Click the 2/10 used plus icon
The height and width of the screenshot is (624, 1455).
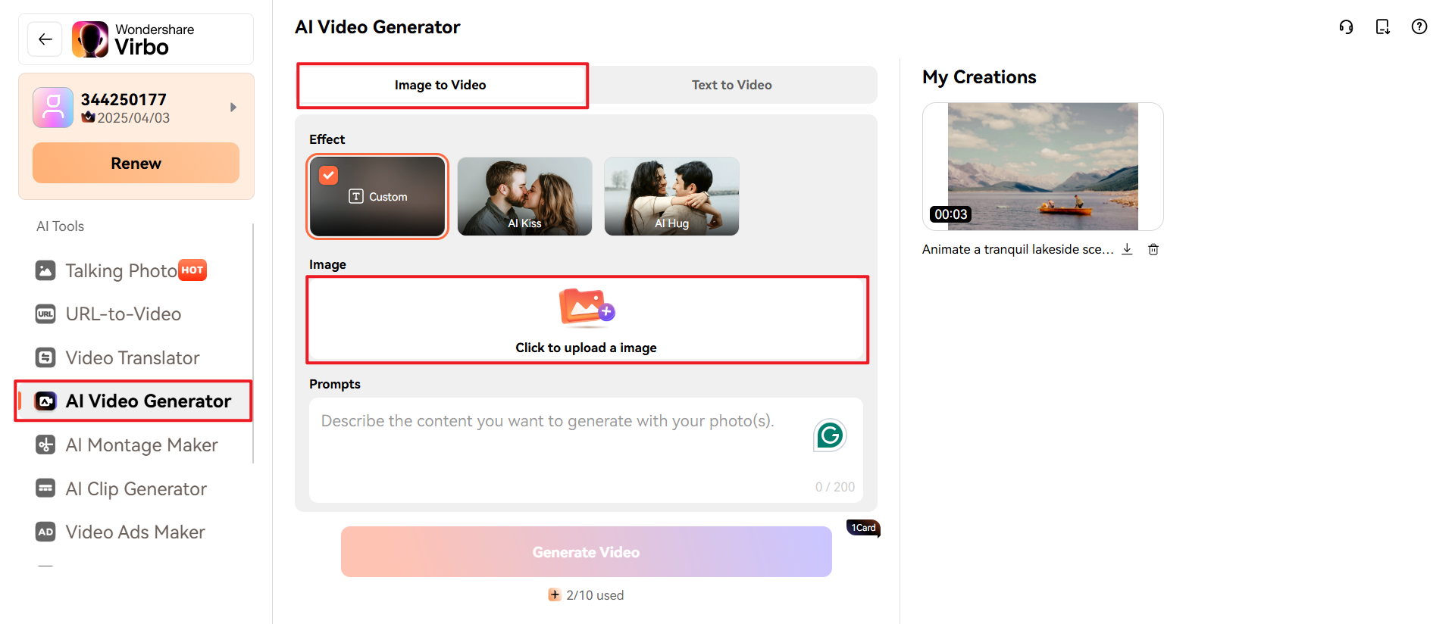click(x=555, y=594)
